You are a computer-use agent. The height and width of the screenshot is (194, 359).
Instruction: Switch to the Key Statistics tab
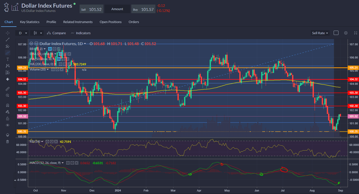click(x=30, y=22)
